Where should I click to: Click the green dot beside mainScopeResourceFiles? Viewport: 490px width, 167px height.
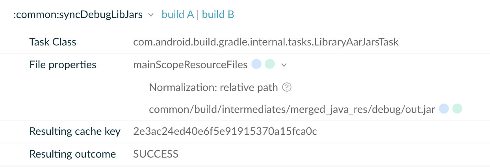269,64
